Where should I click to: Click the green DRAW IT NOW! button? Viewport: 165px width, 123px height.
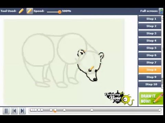[x=151, y=98]
